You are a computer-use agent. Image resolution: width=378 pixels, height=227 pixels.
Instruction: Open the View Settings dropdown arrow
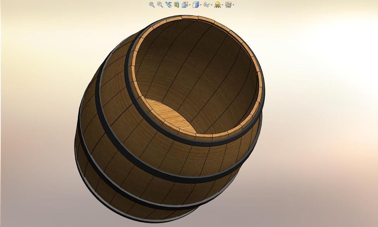233,5
